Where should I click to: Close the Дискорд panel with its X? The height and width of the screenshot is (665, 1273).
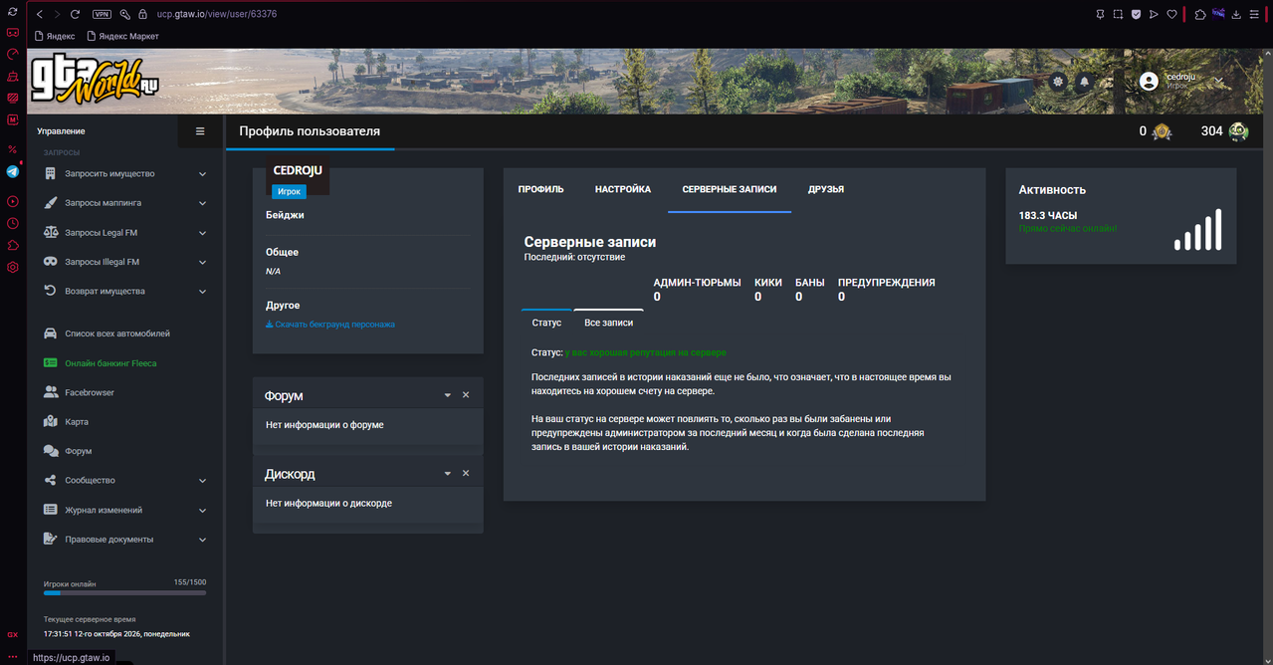[466, 473]
